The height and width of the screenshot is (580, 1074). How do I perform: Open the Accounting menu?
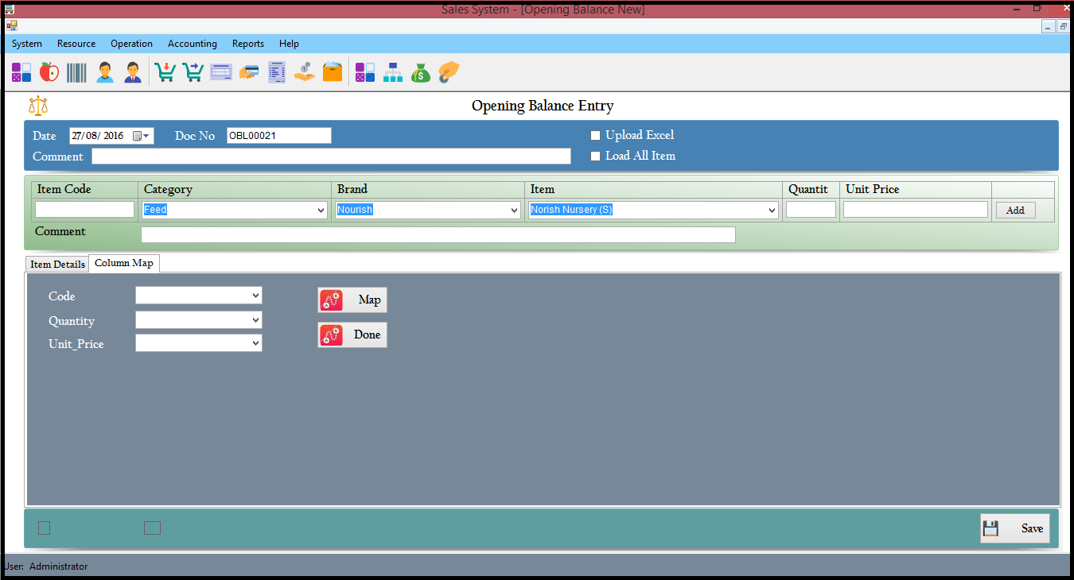tap(192, 44)
